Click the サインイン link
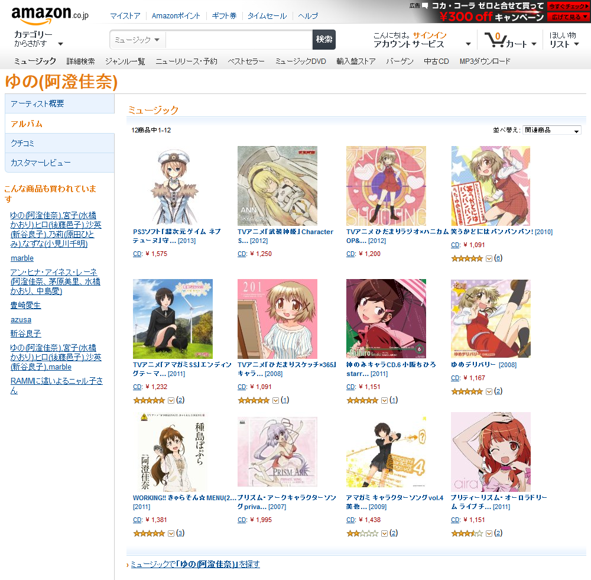The image size is (591, 580). click(429, 35)
